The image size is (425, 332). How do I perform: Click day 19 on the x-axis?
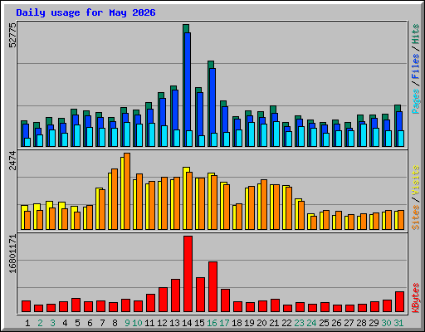pyautogui.click(x=249, y=323)
